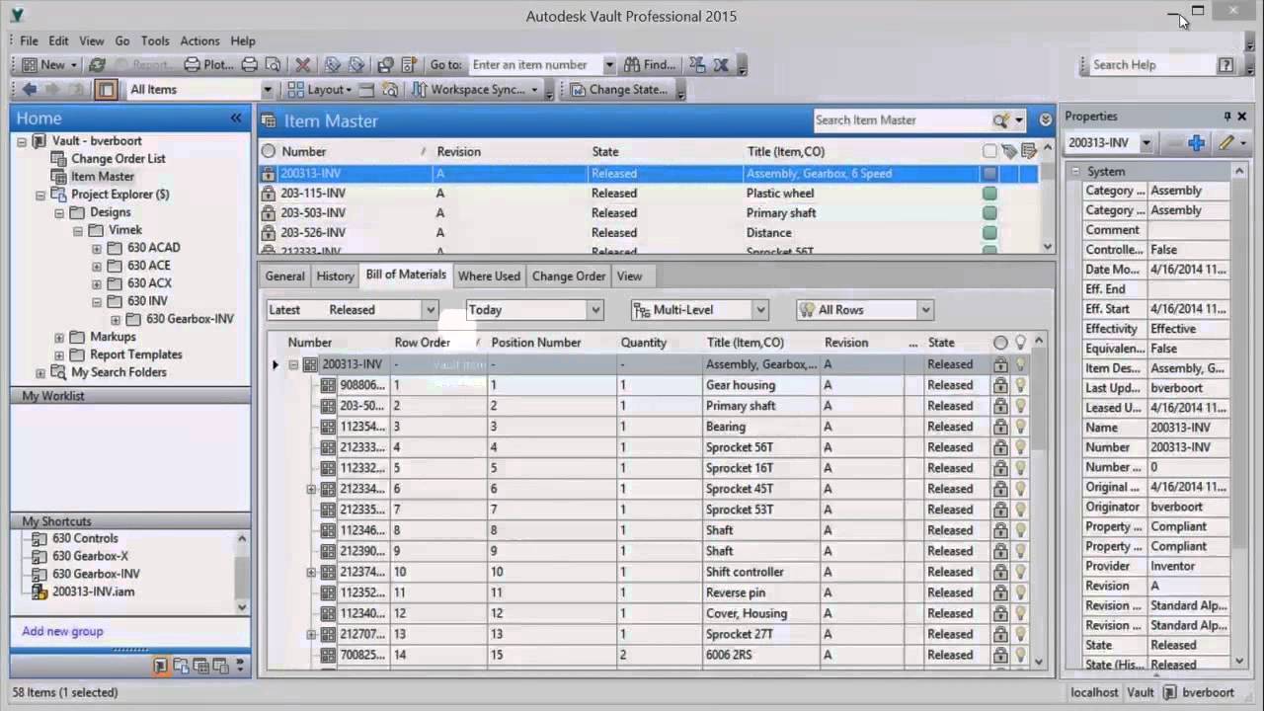Open the Latest Released dropdown

point(430,310)
